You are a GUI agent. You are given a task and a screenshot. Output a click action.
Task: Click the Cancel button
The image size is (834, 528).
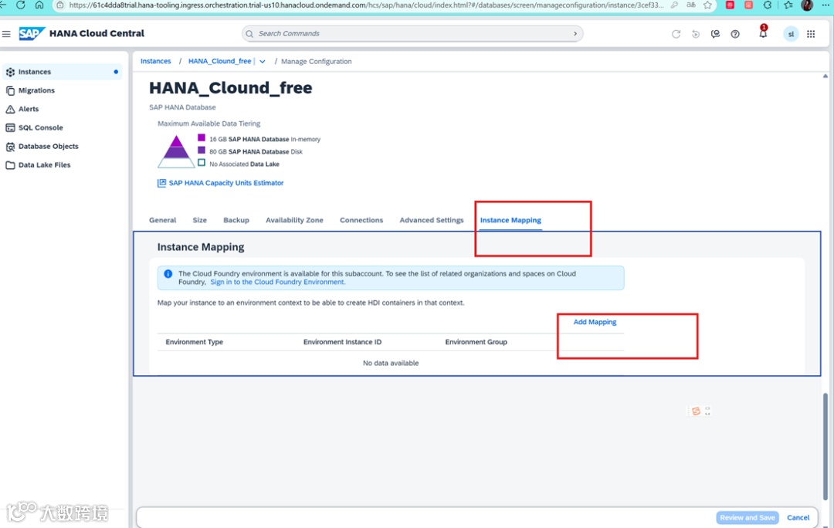(798, 517)
